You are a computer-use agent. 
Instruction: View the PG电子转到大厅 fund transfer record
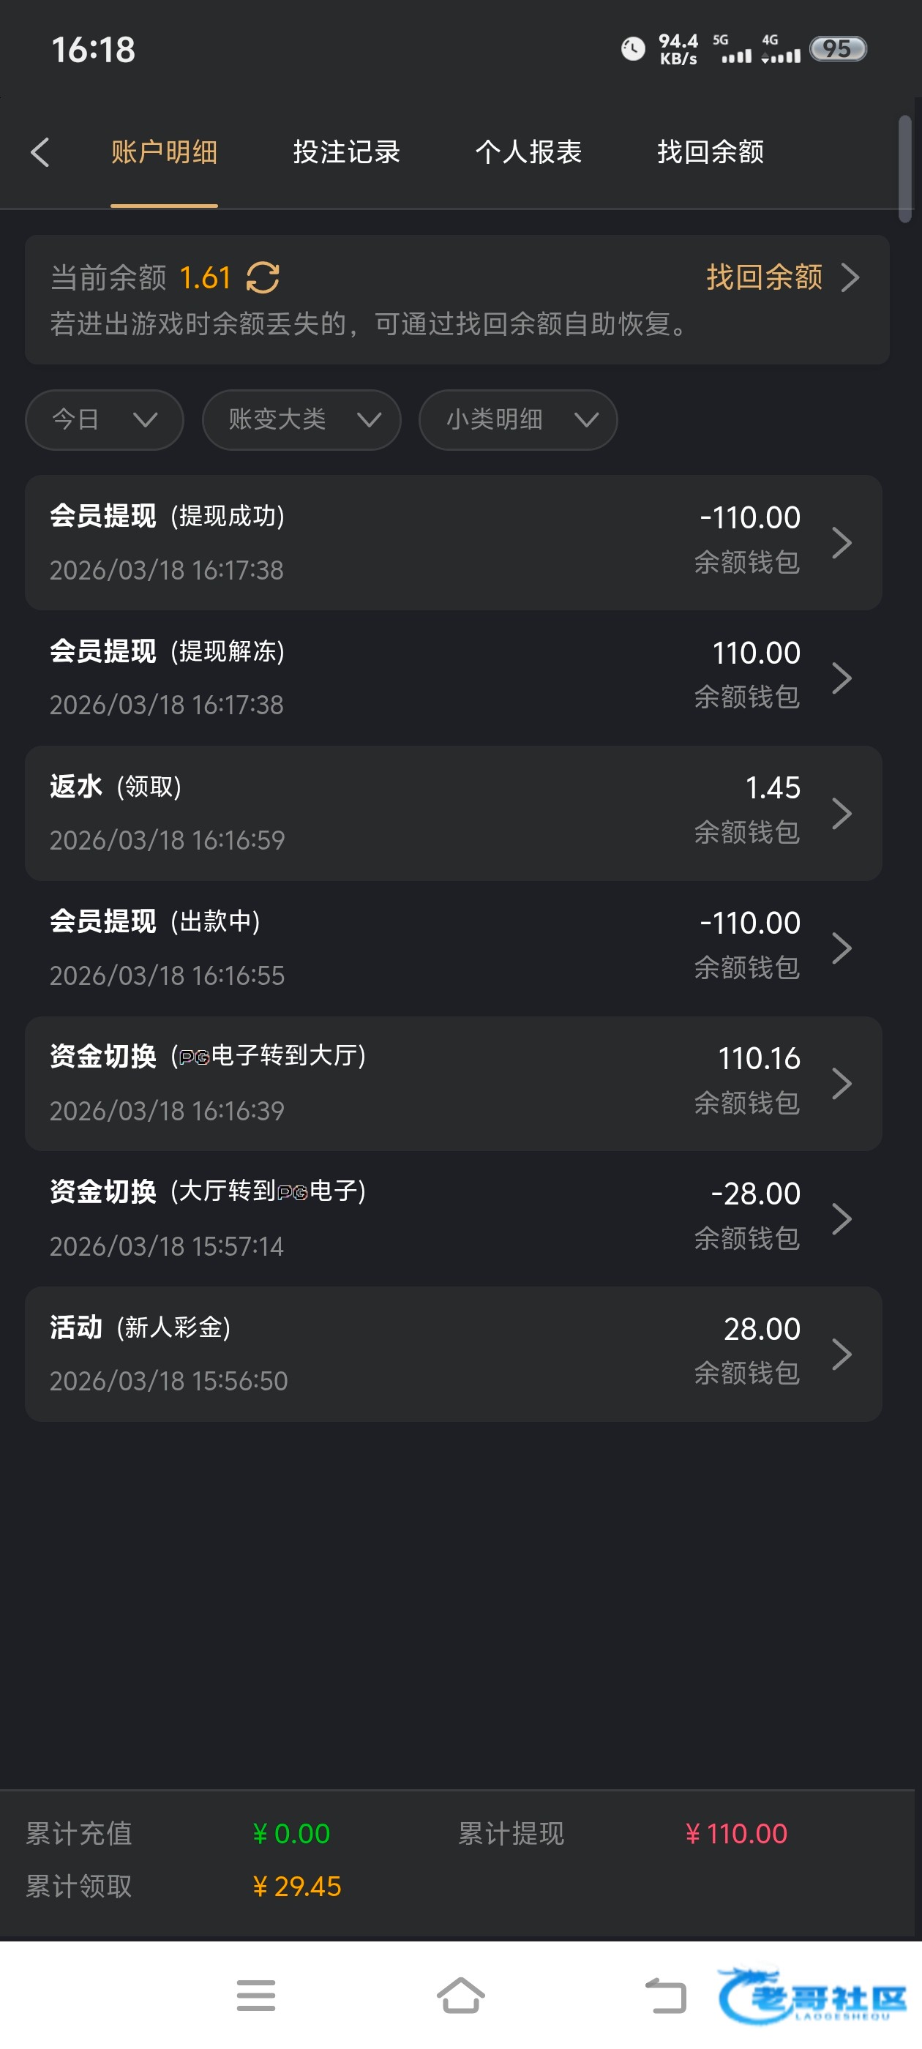[x=453, y=1083]
